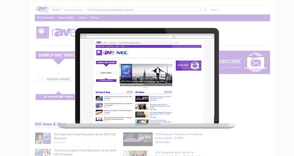This screenshot has width=294, height=156.
Task: Click the small rAVe logo in the laptop page header
Action: point(99,43)
